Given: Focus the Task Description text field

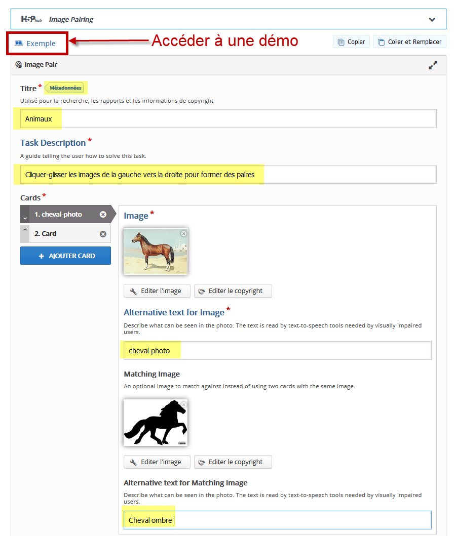Looking at the screenshot, I should [228, 175].
